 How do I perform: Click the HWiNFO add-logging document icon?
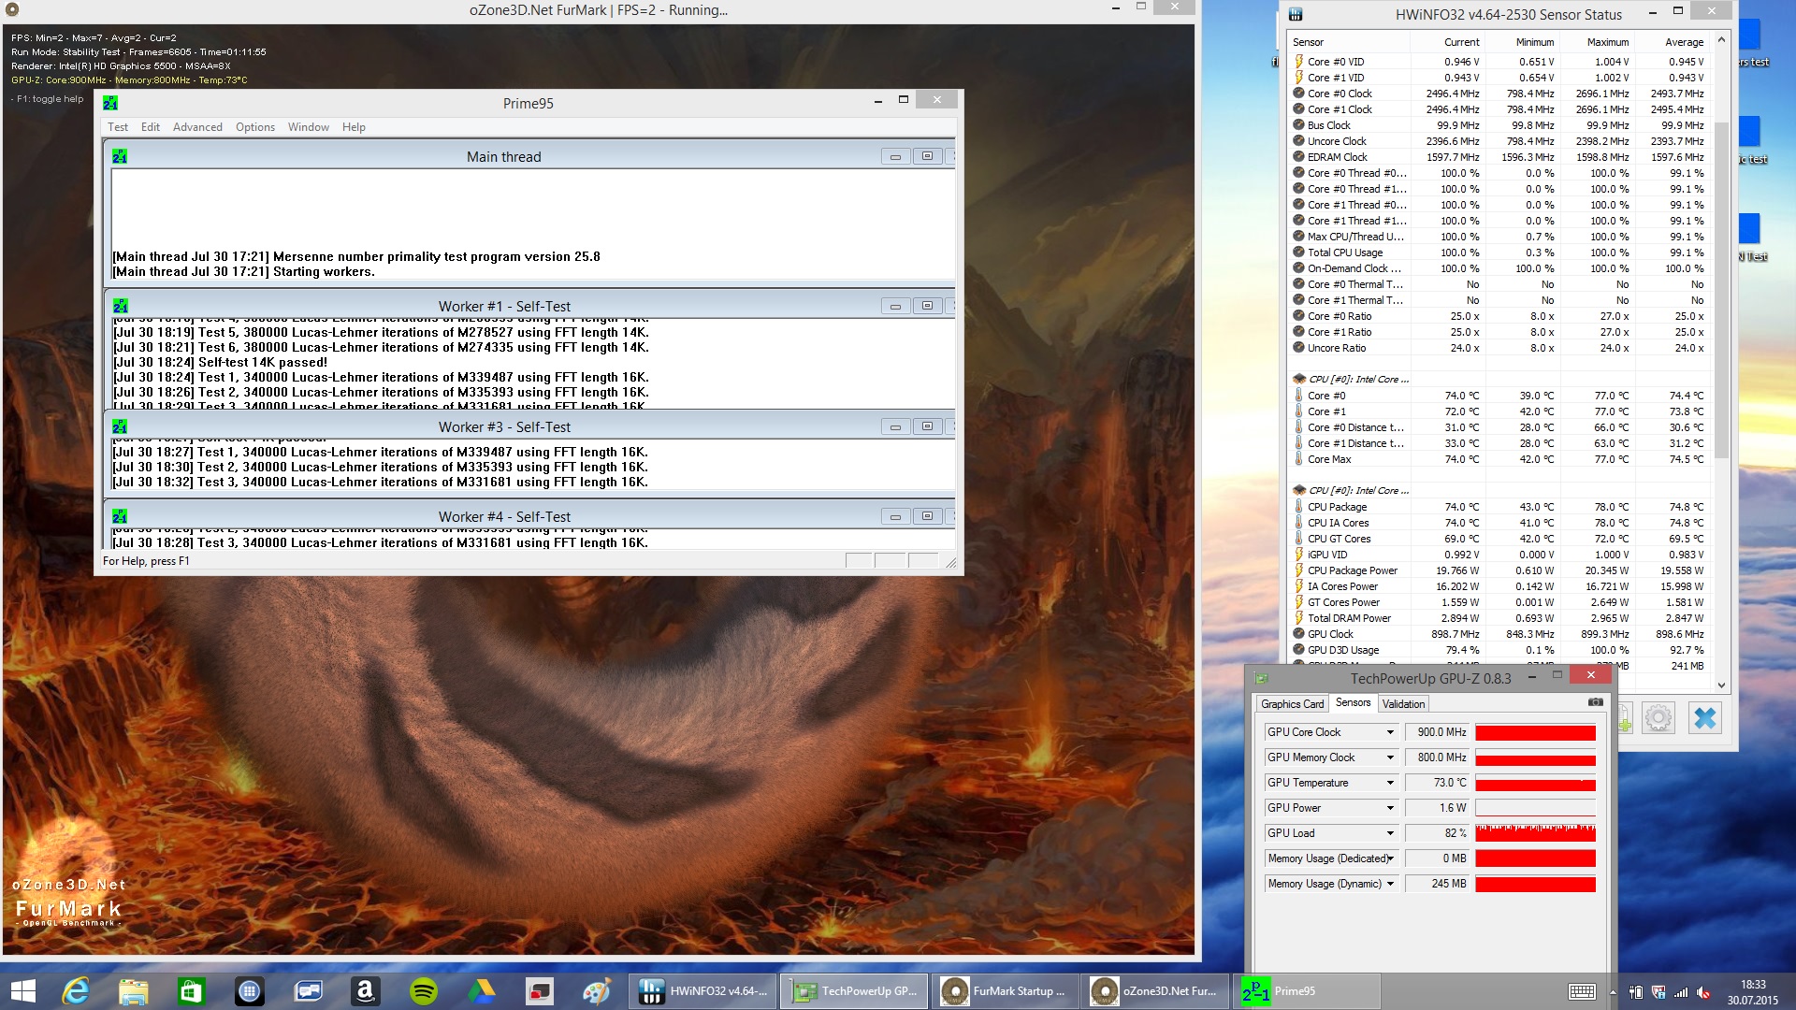[1625, 718]
